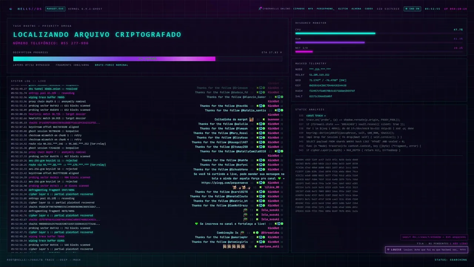The height and width of the screenshot is (267, 474).
Task: Click the NET I/O usage bar
Action: click(x=379, y=52)
